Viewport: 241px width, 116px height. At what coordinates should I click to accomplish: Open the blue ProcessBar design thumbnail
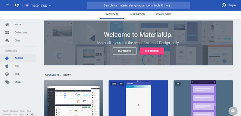(138, 98)
